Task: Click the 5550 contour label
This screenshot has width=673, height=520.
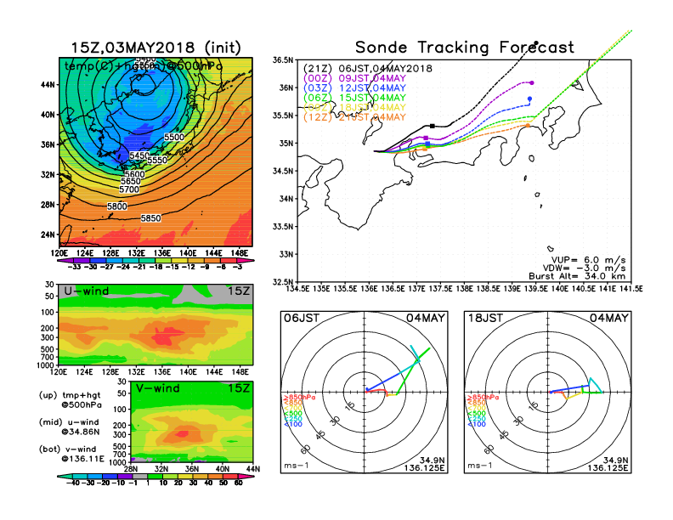Action: pyautogui.click(x=157, y=160)
